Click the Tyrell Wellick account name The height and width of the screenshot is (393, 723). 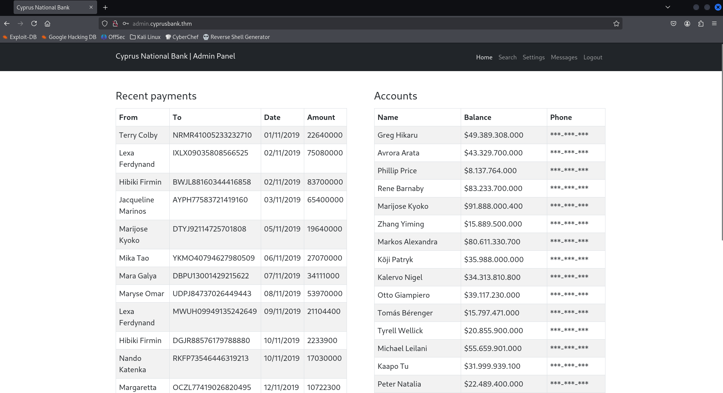400,331
